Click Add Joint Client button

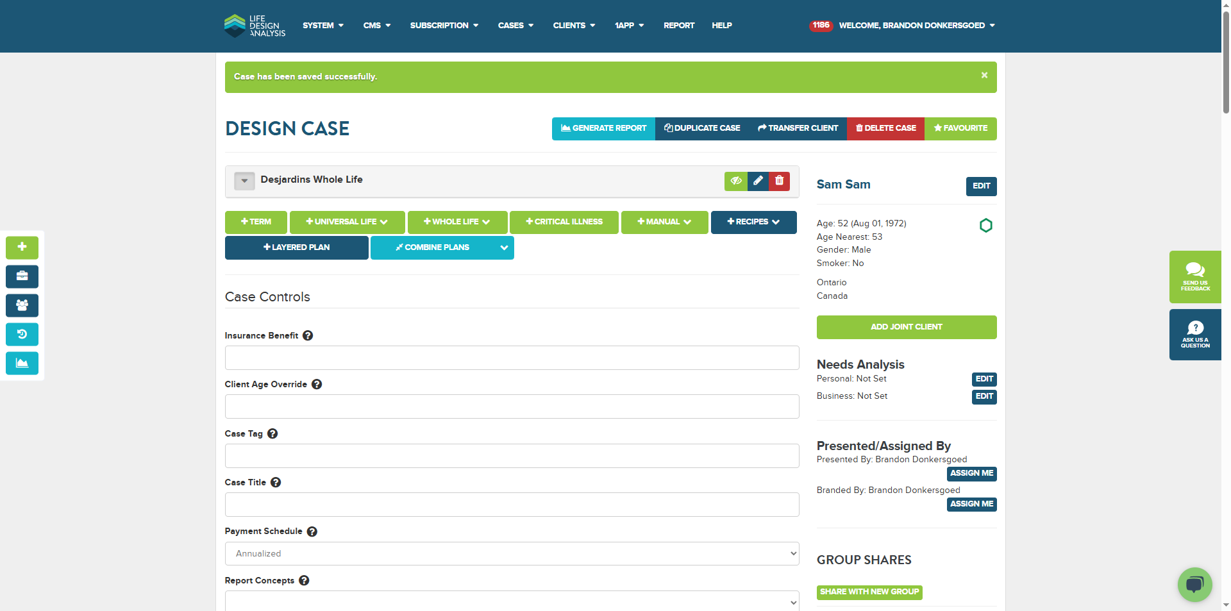[907, 327]
